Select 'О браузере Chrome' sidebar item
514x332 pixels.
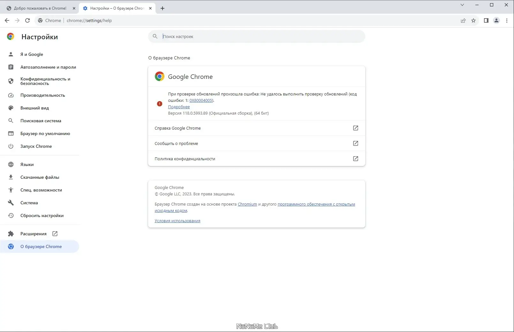coord(40,246)
